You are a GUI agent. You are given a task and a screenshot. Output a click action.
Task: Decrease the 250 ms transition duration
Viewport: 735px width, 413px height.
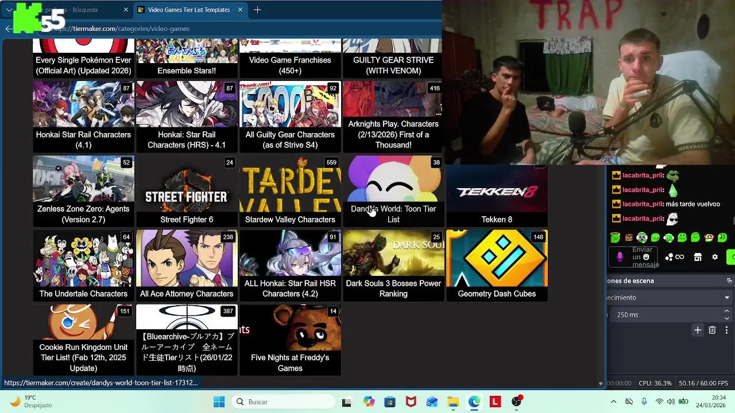tap(726, 318)
